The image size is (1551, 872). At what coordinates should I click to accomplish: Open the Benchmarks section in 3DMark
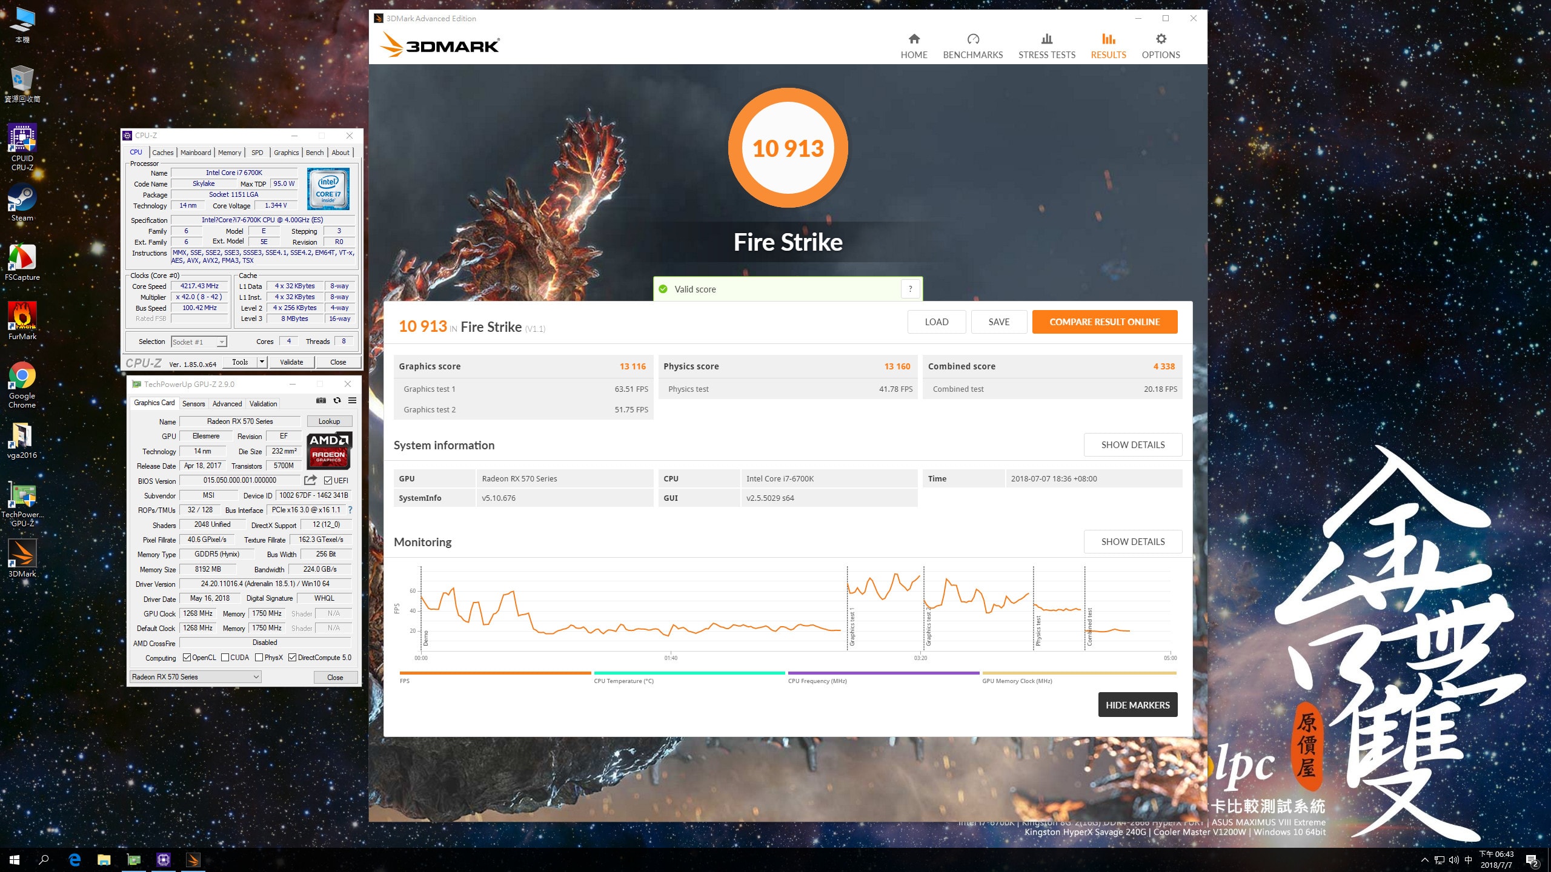point(972,47)
